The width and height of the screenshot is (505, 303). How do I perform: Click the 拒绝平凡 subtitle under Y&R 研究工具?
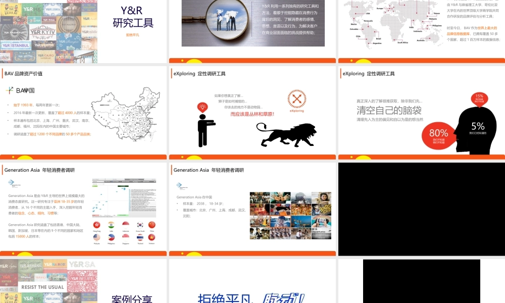tap(133, 35)
